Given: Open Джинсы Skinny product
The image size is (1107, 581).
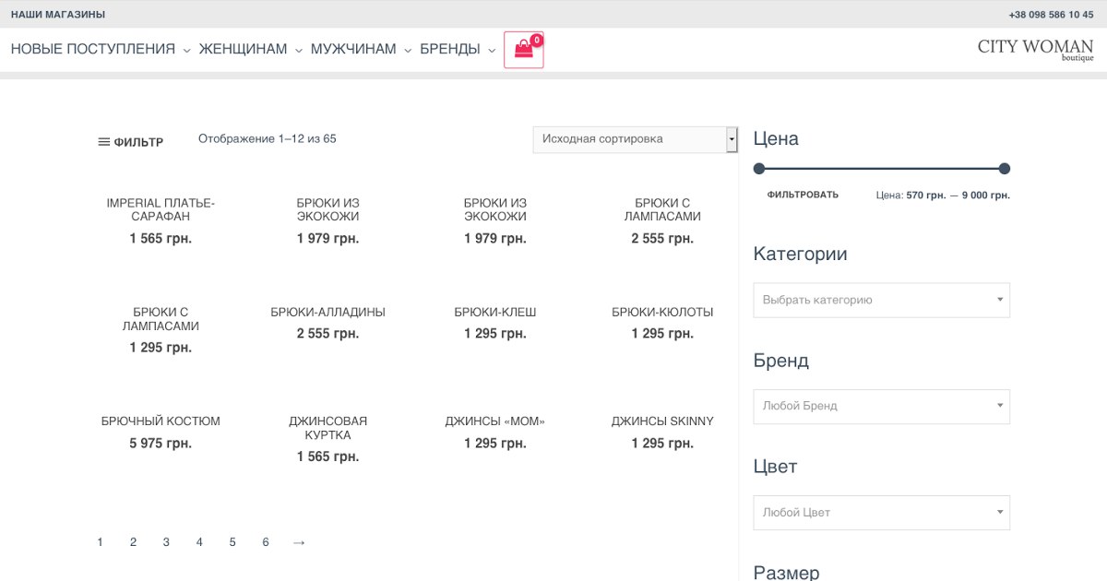Looking at the screenshot, I should 662,421.
